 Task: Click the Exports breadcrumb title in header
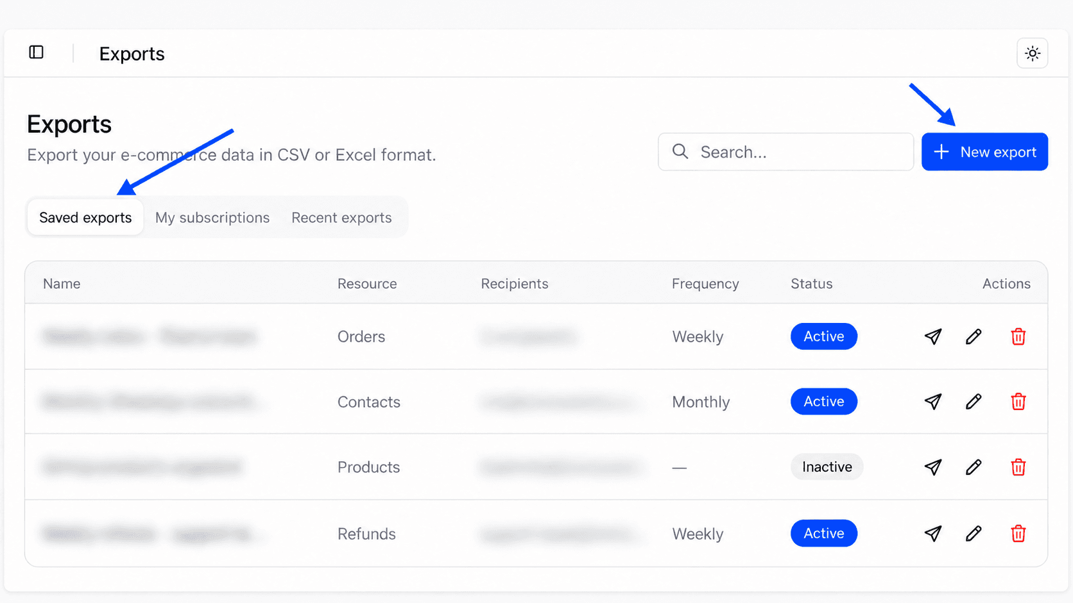(132, 54)
